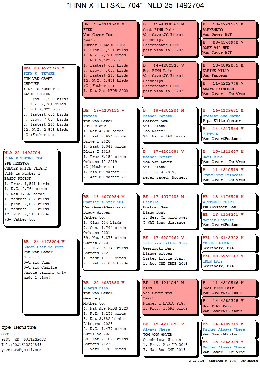Open the "Gueen Charlie Finn" dam link

pyautogui.click(x=43, y=247)
